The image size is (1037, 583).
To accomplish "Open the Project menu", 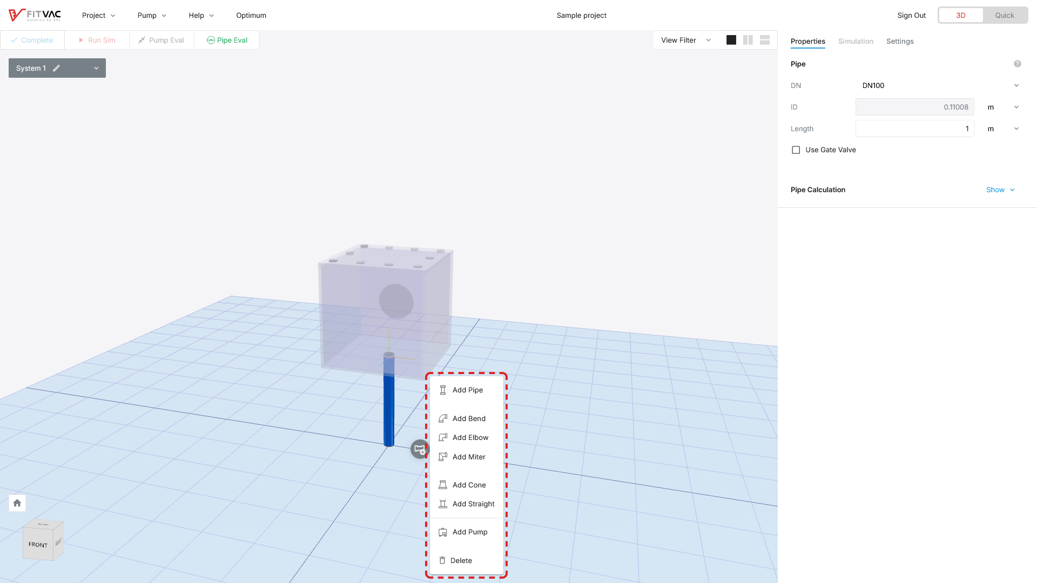I will [99, 15].
